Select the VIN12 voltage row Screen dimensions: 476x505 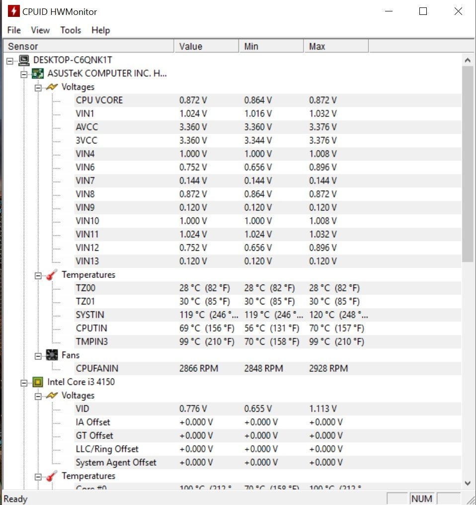coord(267,248)
